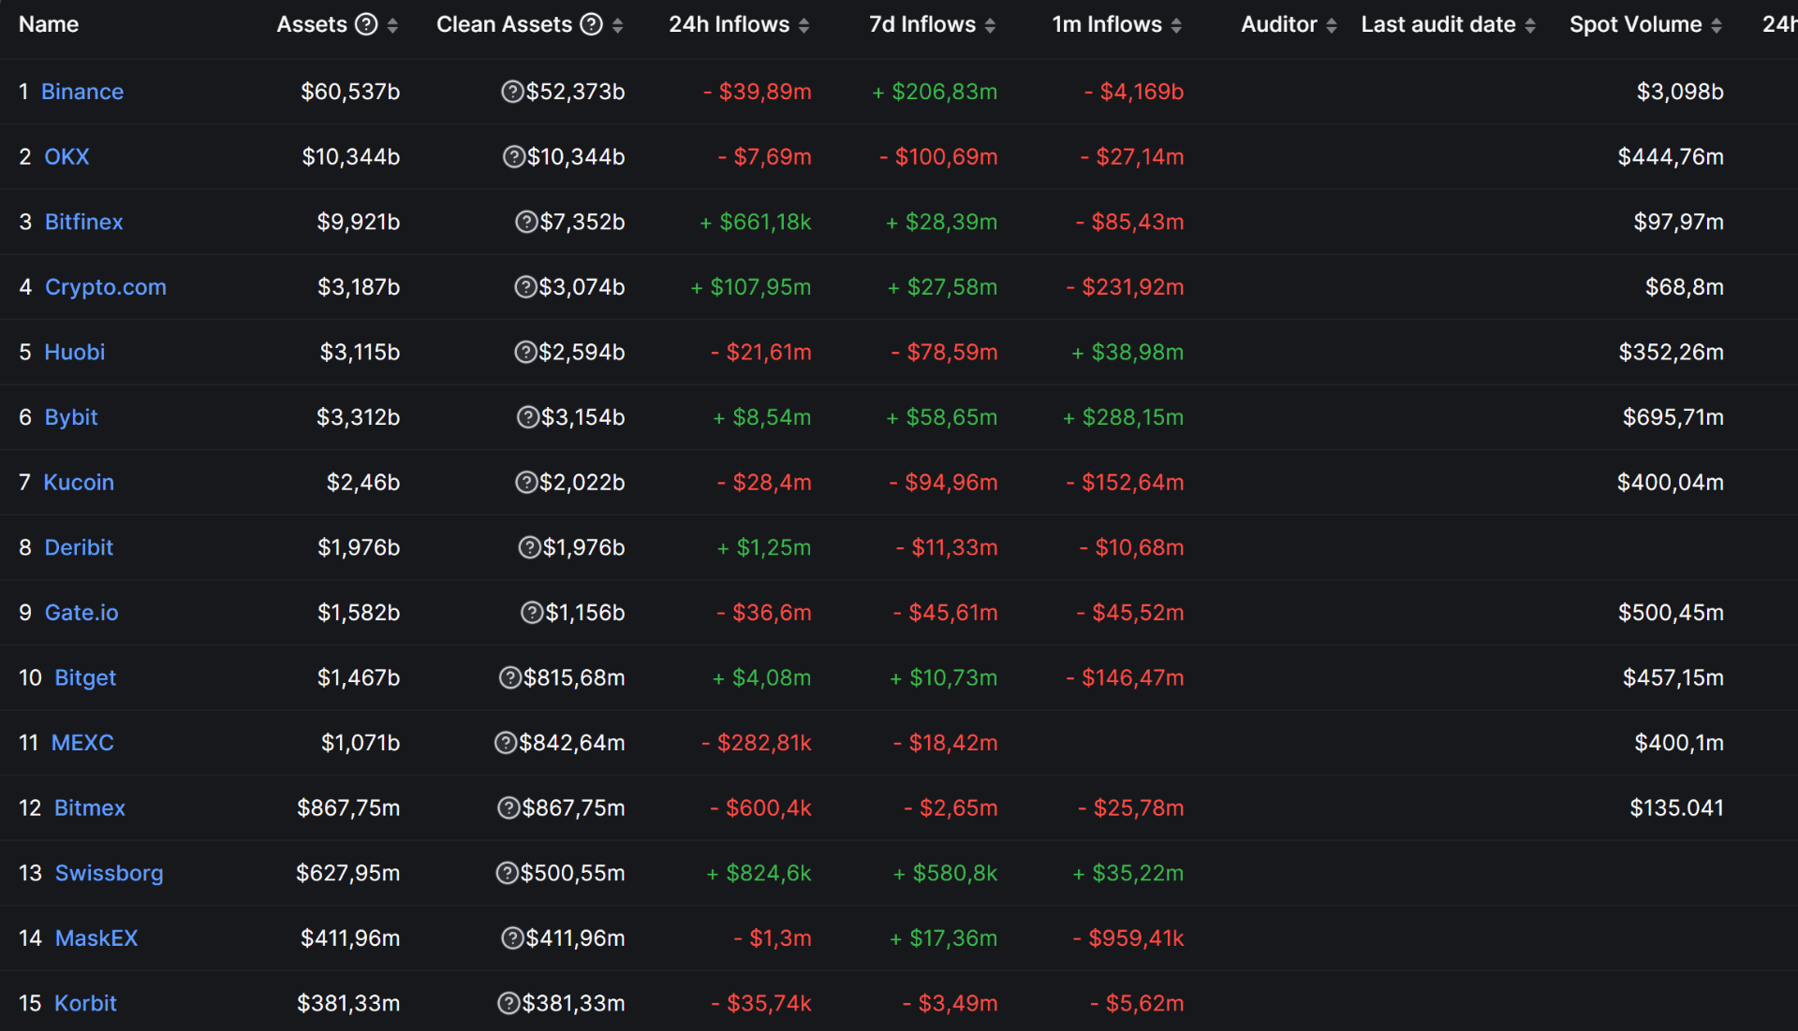Click help icon beside MEXC clean assets
Image resolution: width=1798 pixels, height=1031 pixels.
[x=506, y=743]
